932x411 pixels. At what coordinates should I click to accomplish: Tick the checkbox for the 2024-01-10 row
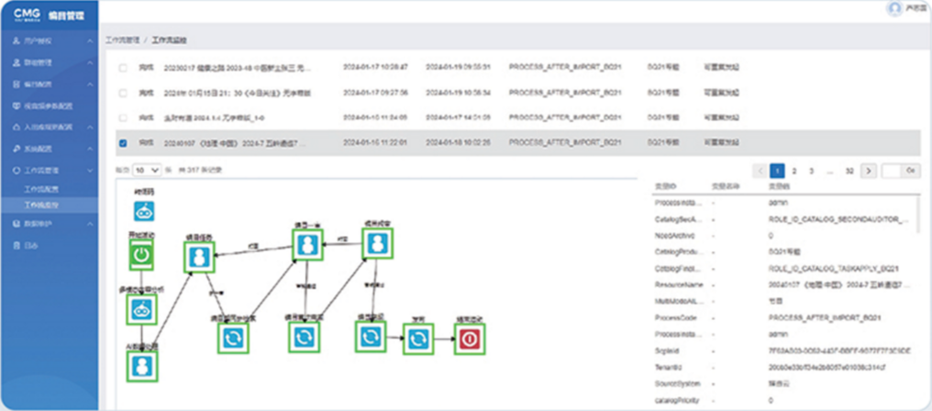pyautogui.click(x=123, y=117)
